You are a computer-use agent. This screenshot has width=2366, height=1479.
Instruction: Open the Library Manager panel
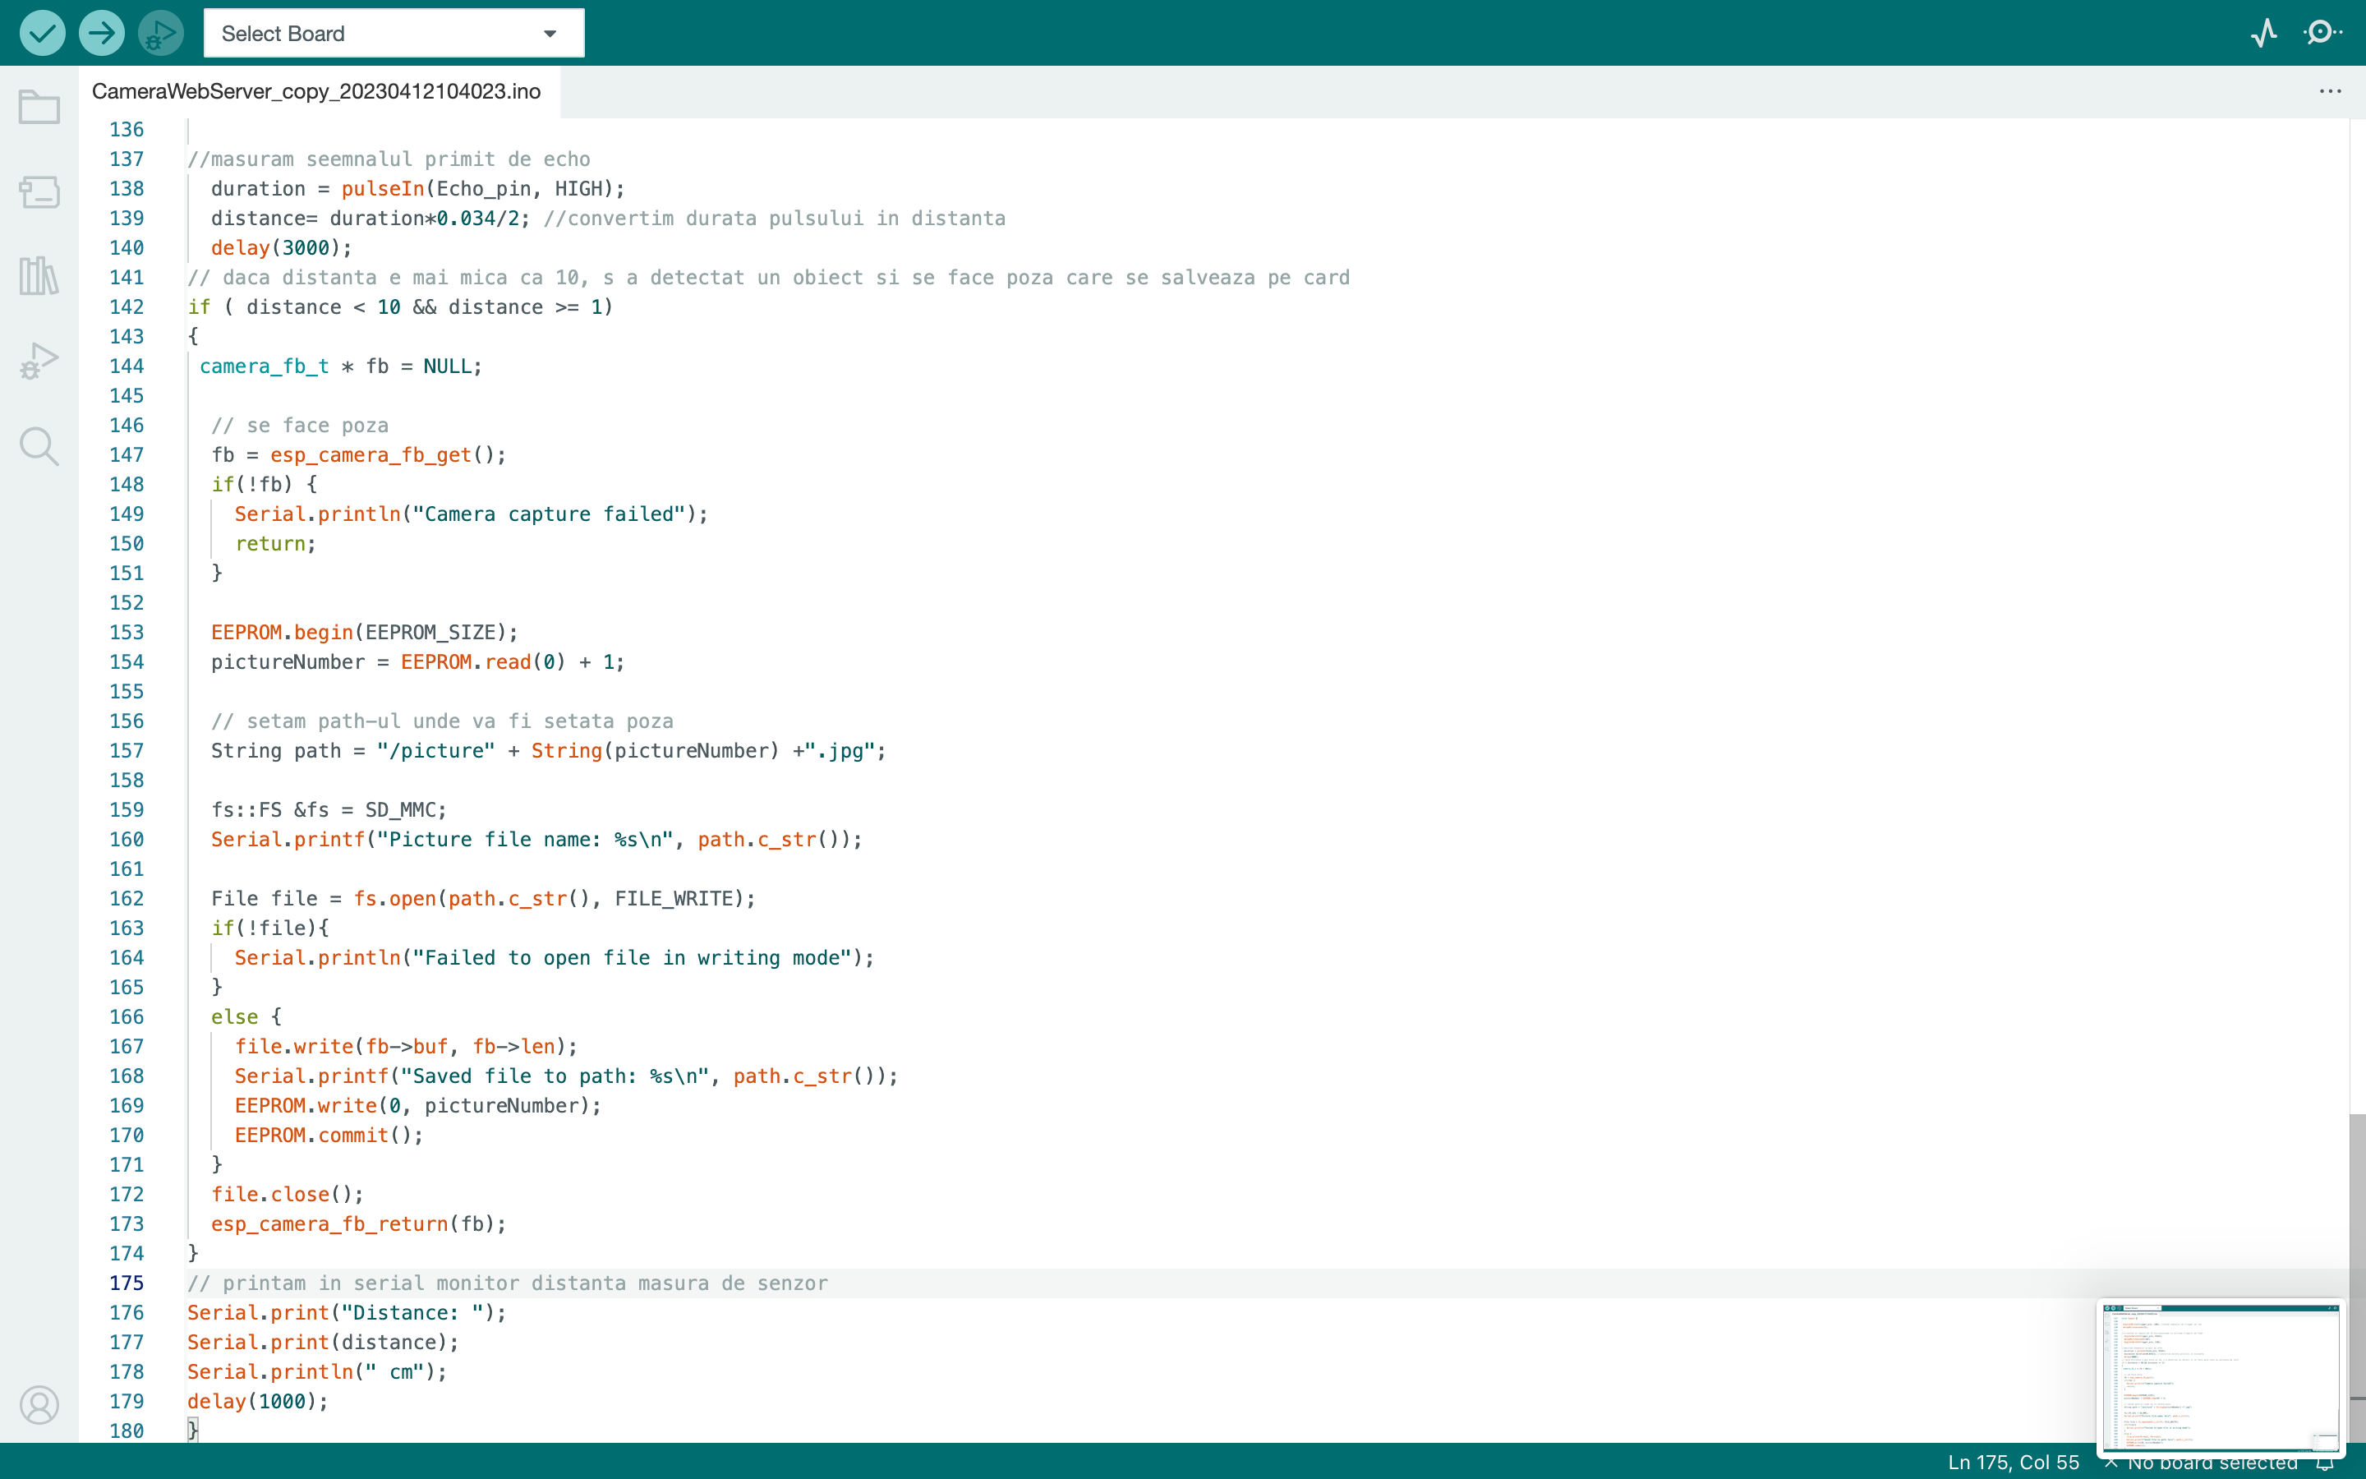[x=39, y=276]
